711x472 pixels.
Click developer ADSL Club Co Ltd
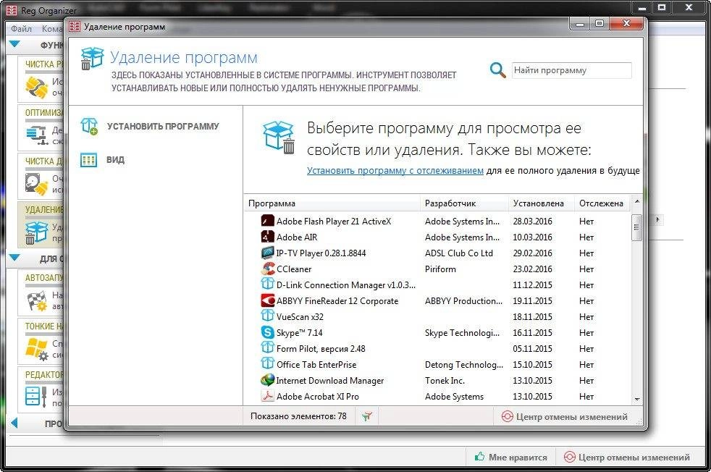459,253
